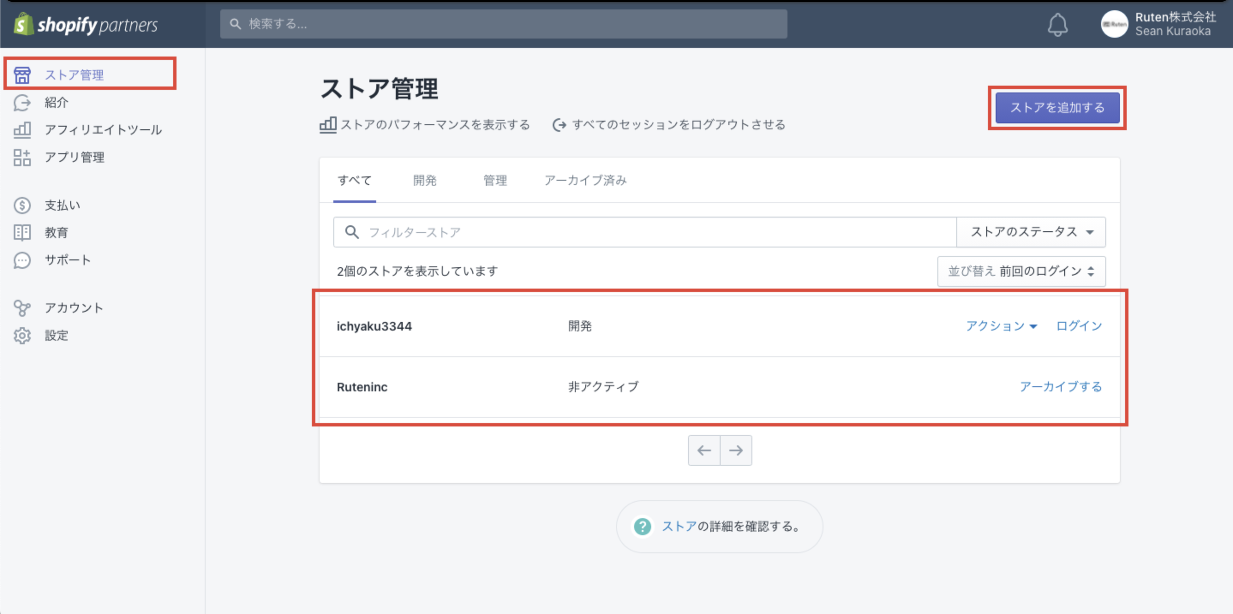Switch to the 管理 tab
The height and width of the screenshot is (614, 1233).
pyautogui.click(x=495, y=180)
